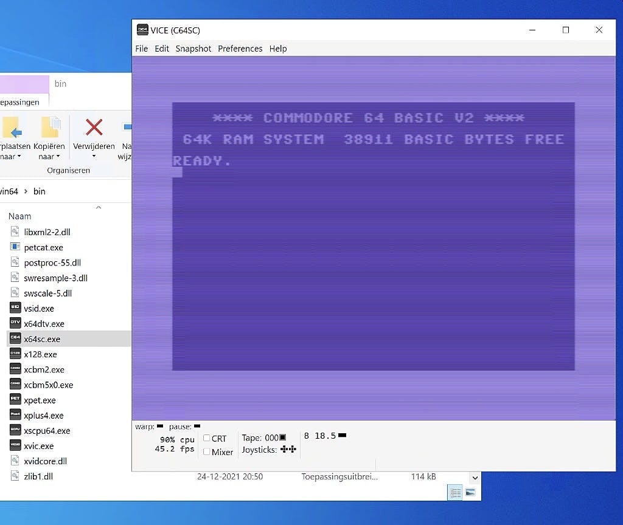The width and height of the screenshot is (623, 525).
Task: Open the File menu in VICE
Action: [141, 49]
